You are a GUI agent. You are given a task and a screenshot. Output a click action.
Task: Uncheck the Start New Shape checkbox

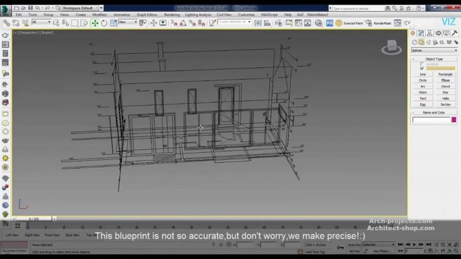click(422, 69)
